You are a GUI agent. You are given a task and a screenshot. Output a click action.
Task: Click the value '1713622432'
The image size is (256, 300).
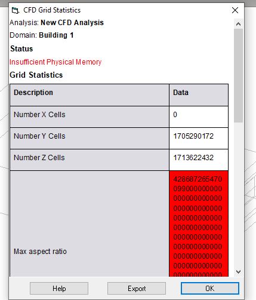coord(193,158)
